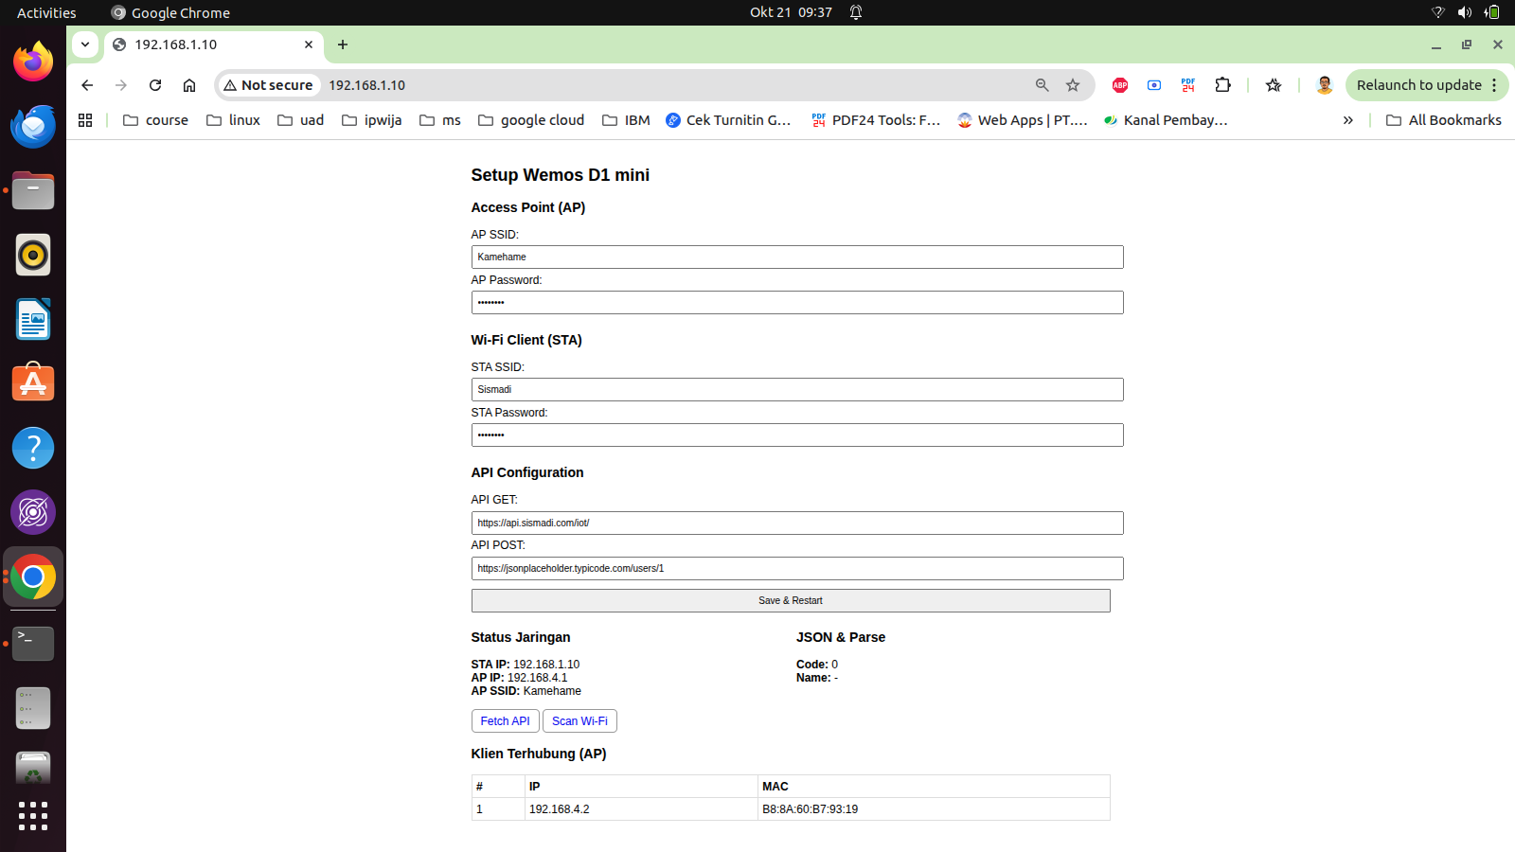The height and width of the screenshot is (852, 1515).
Task: Launch Chrome from the Ubuntu dock
Action: click(33, 577)
